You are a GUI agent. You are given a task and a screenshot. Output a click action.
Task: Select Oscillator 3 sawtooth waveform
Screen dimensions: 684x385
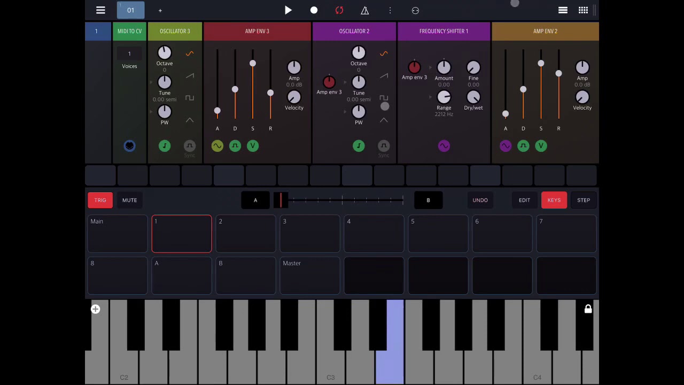point(190,76)
